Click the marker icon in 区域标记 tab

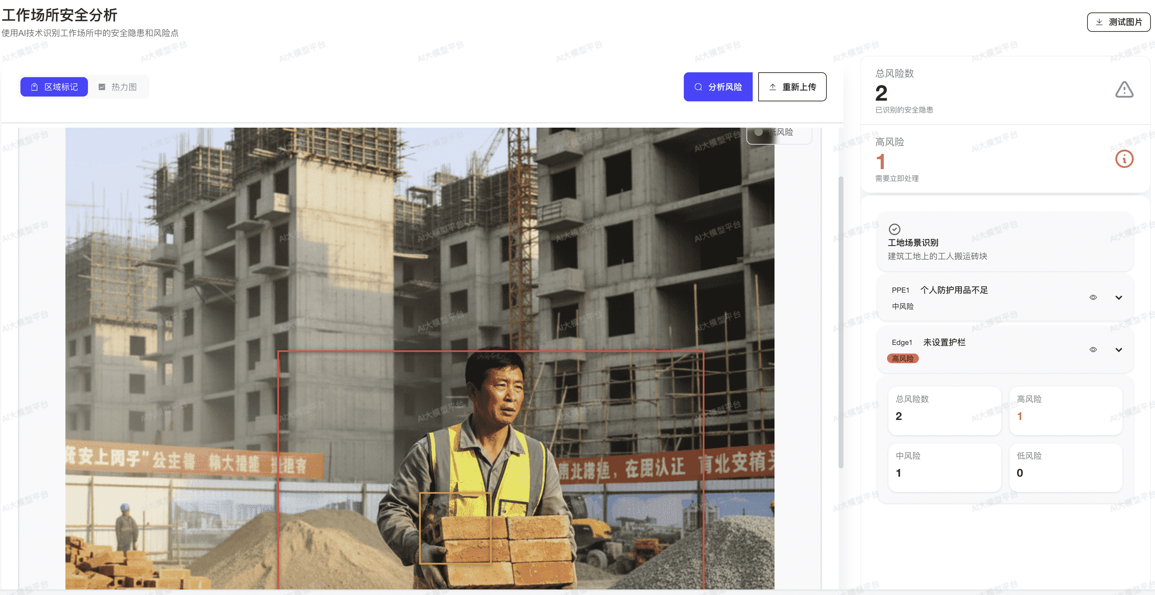pos(35,87)
